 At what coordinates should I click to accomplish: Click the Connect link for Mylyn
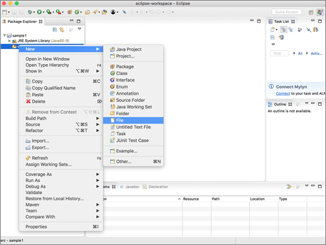pyautogui.click(x=283, y=93)
